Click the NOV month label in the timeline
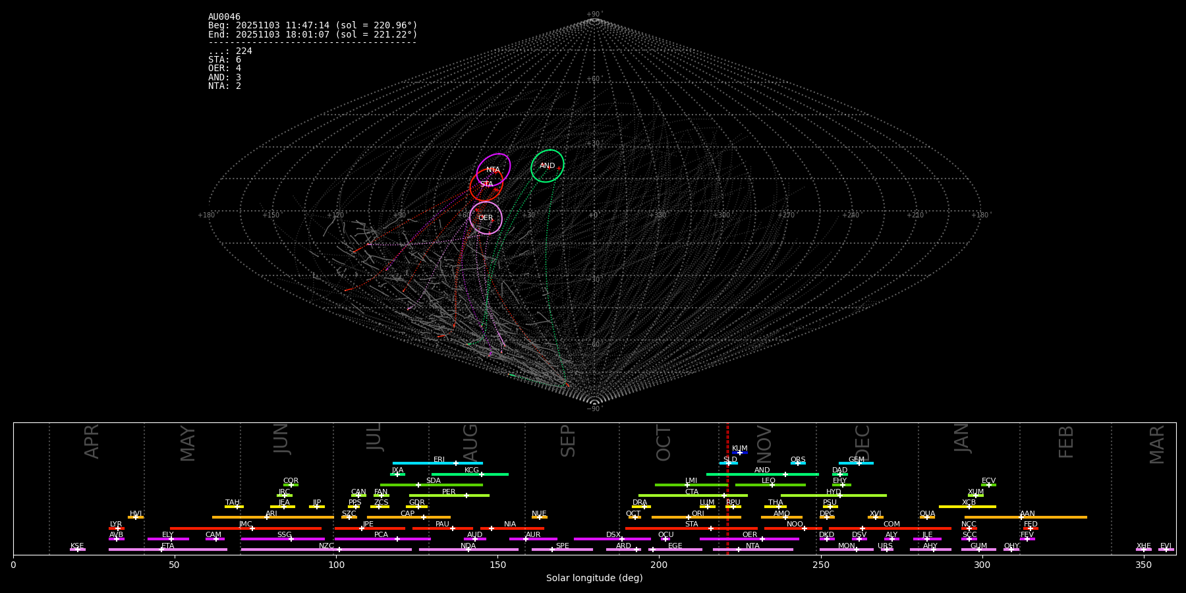Viewport: 1186px width, 593px height. [764, 443]
